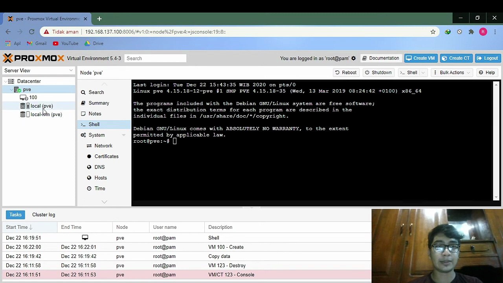Reload the browser page
The width and height of the screenshot is (503, 283).
[x=32, y=32]
